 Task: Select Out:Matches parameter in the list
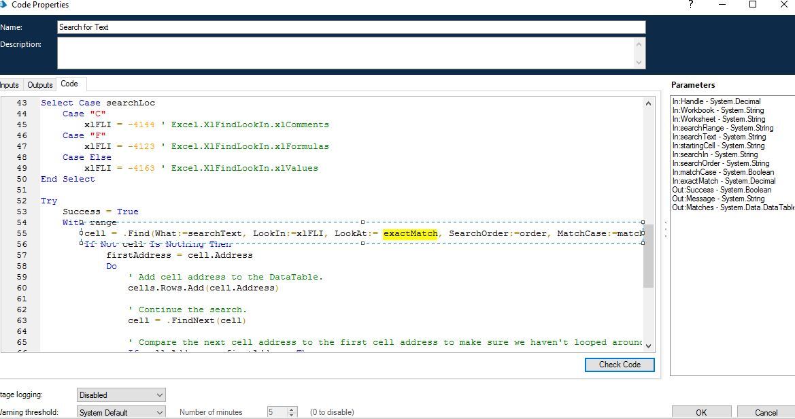pyautogui.click(x=732, y=207)
